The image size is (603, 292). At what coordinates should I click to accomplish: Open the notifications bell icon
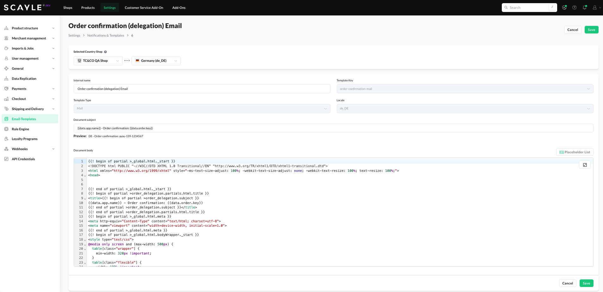584,8
